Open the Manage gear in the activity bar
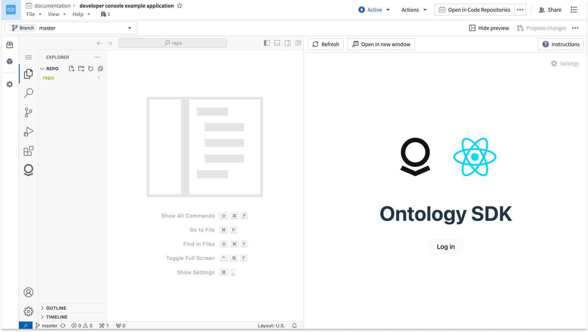 coord(29,312)
